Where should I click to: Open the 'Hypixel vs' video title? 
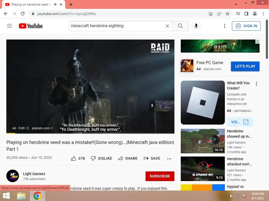tap(235, 187)
